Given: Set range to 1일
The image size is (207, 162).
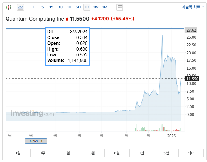Looking at the screenshot, I should click(x=18, y=153).
